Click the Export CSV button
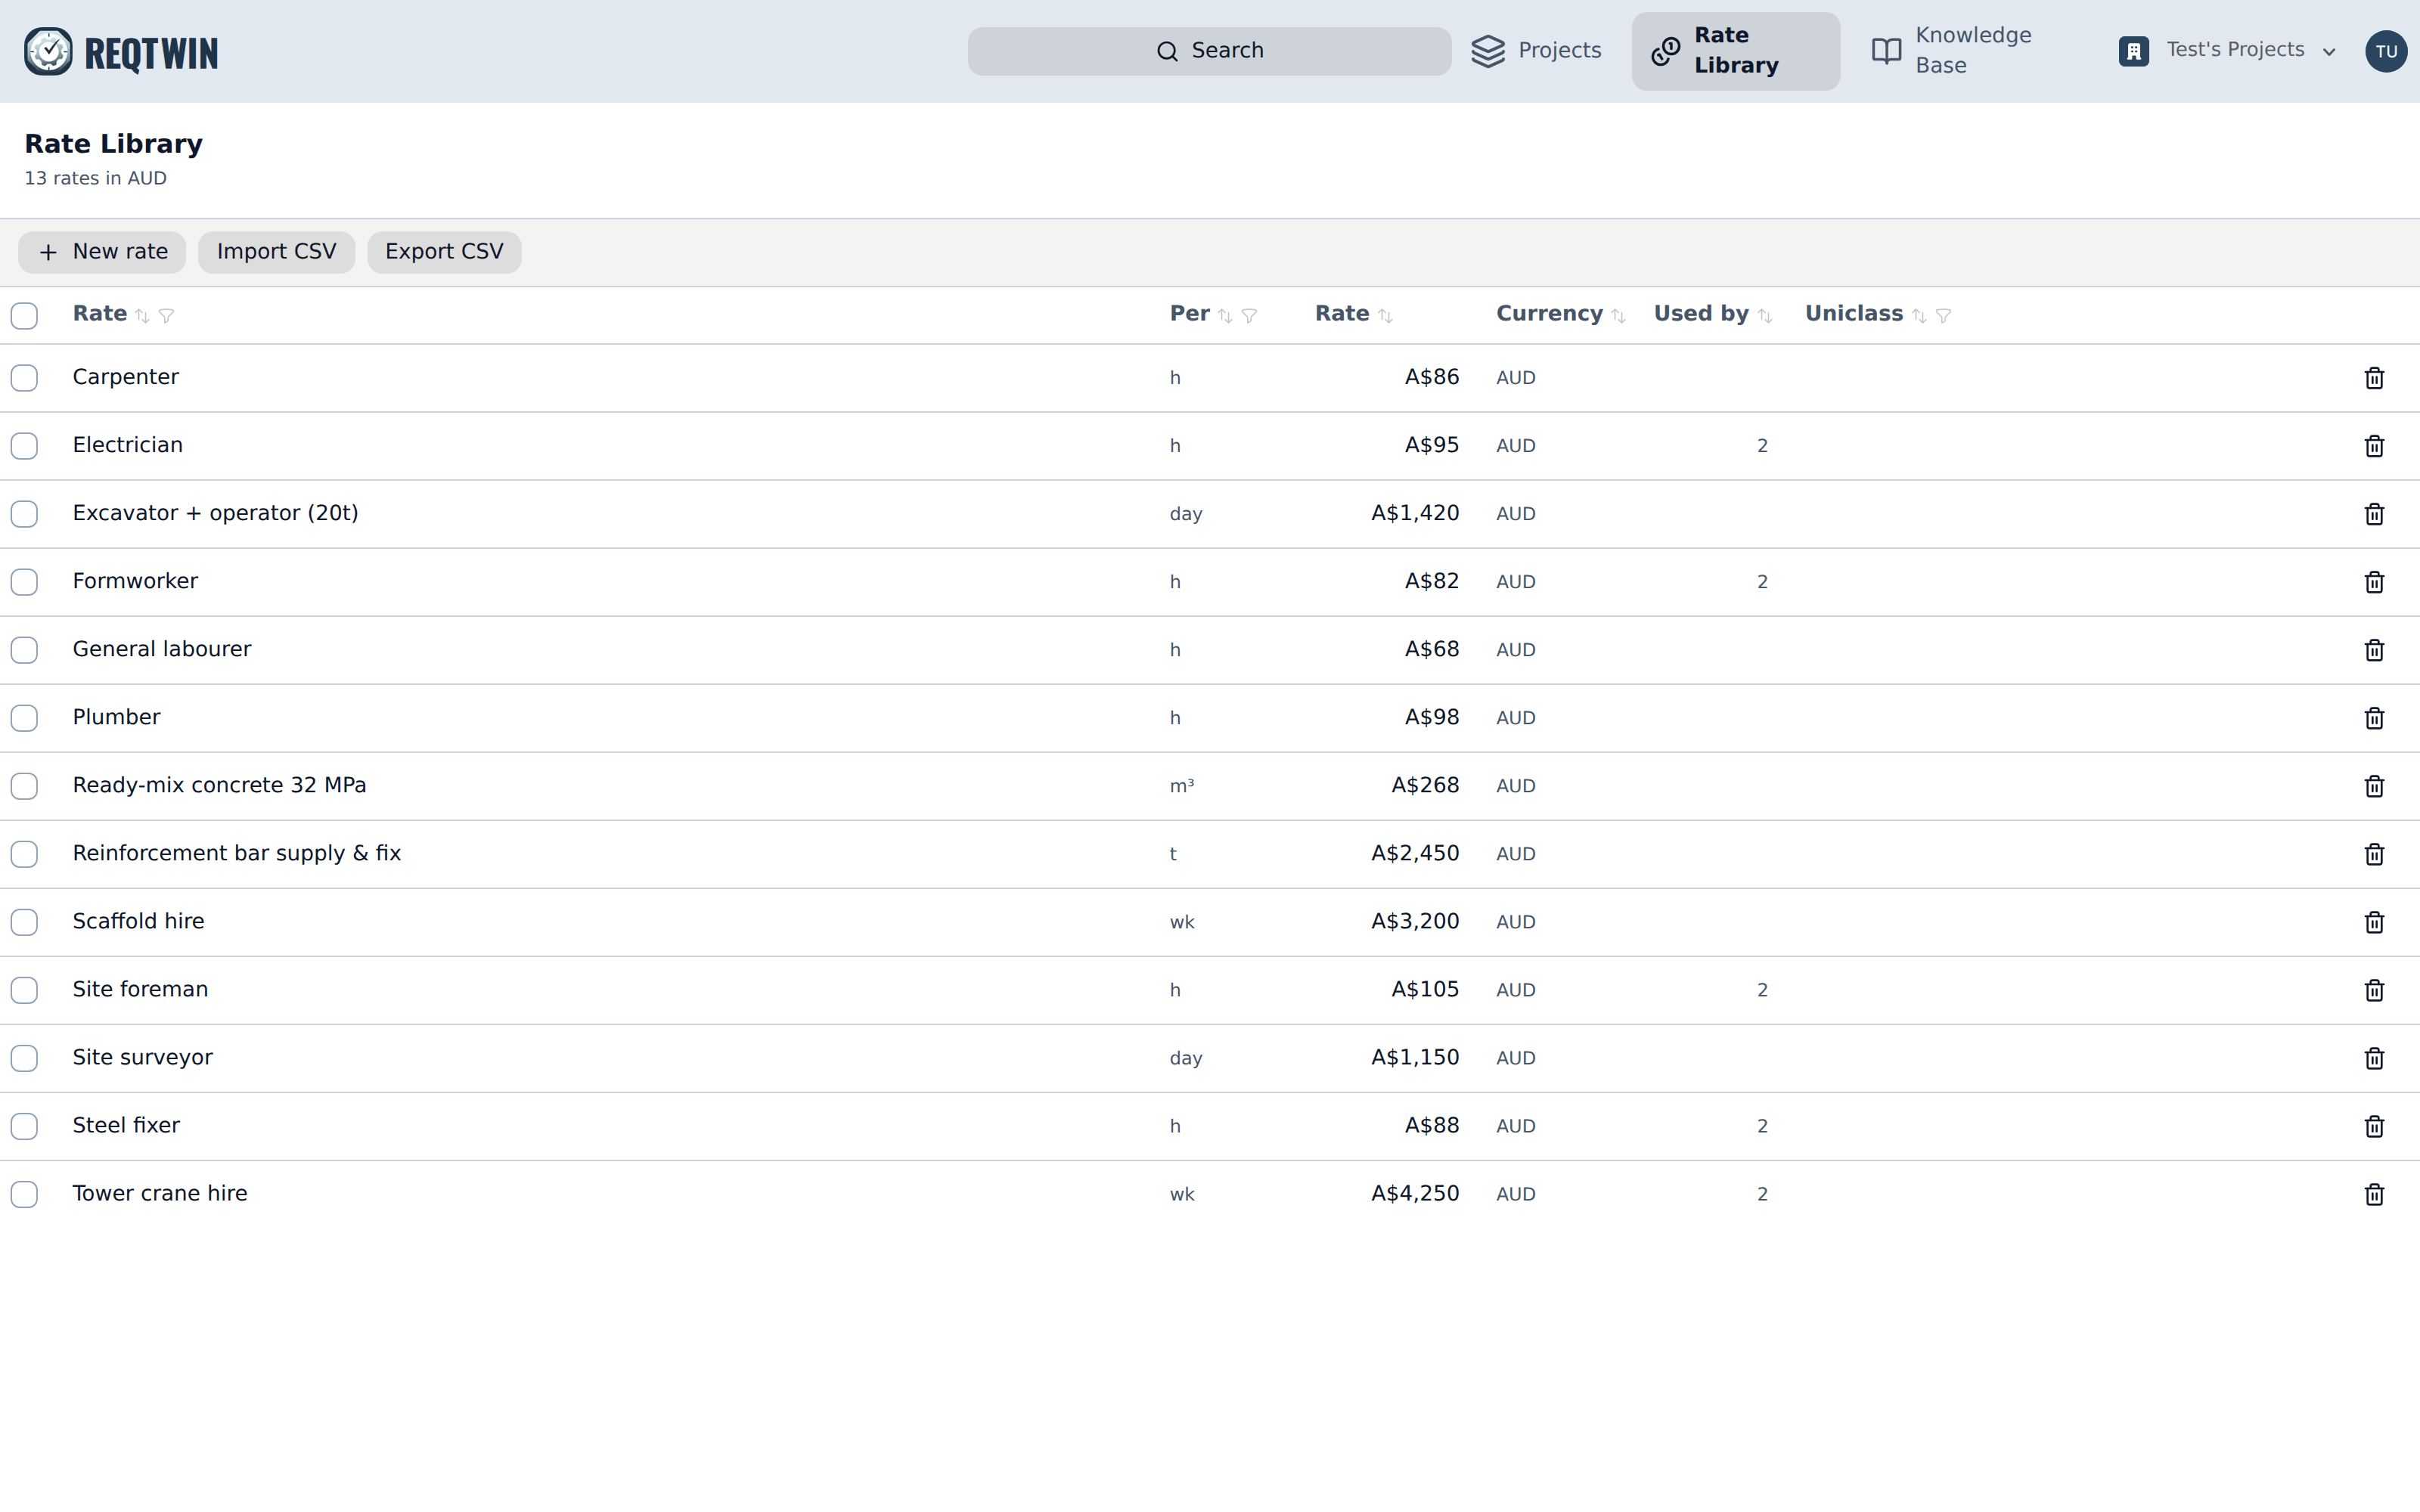The image size is (2420, 1512). [444, 252]
